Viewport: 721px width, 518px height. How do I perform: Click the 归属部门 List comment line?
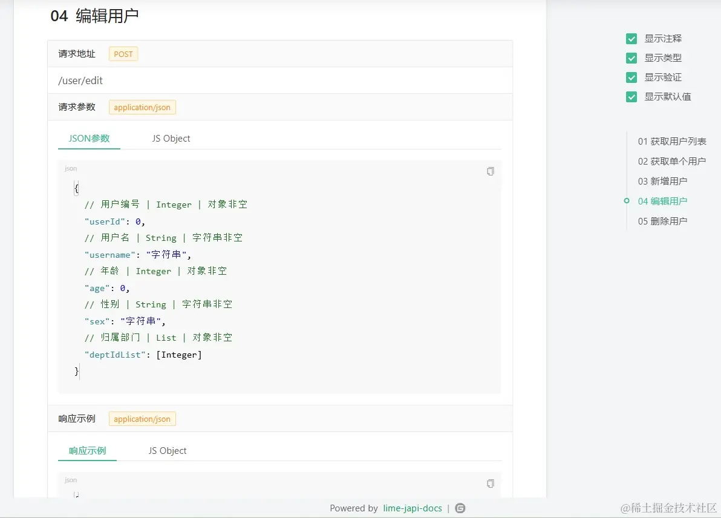(x=158, y=338)
